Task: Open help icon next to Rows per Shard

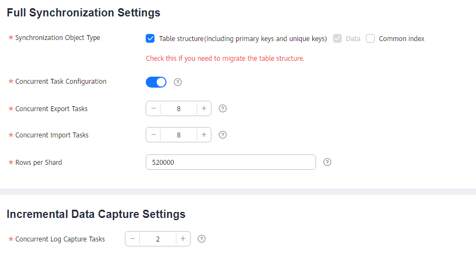Action: click(327, 162)
